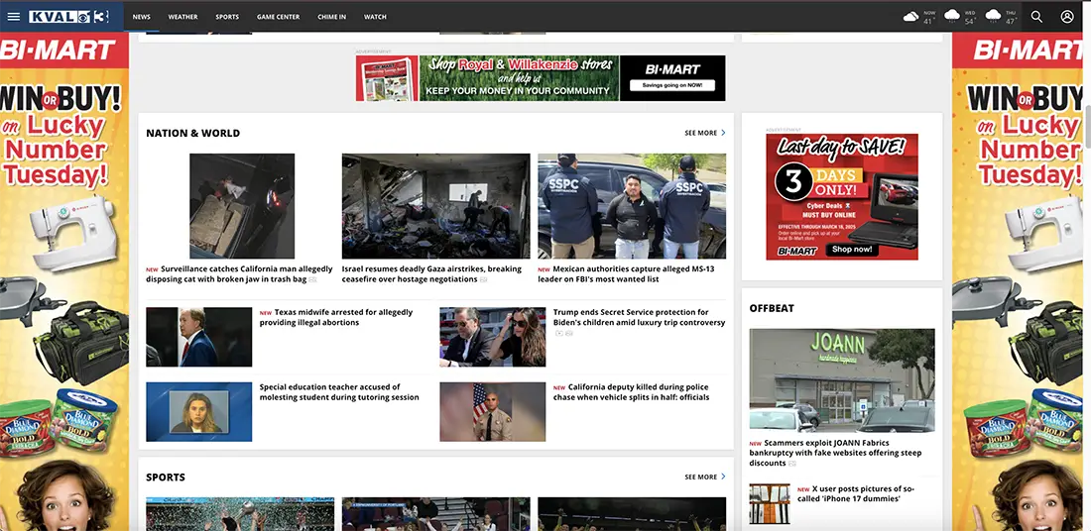1091x531 pixels.
Task: Open the News menu item
Action: [x=141, y=17]
